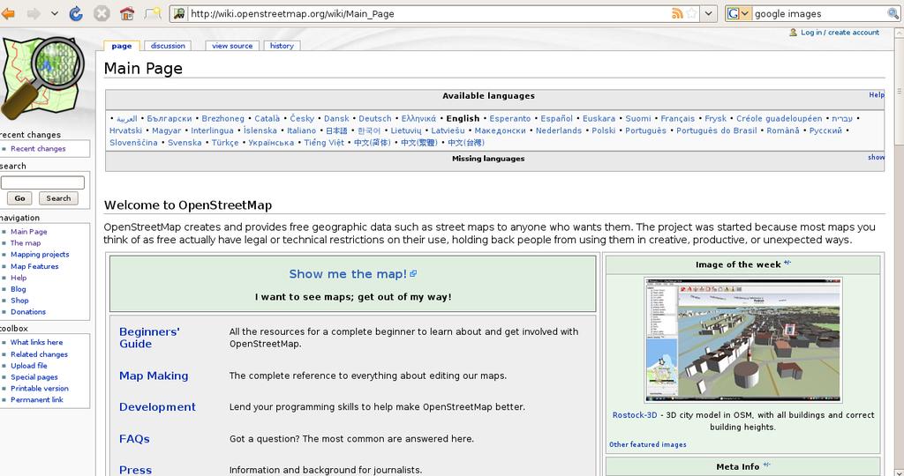Click the google images search field
904x476 pixels.
[818, 13]
